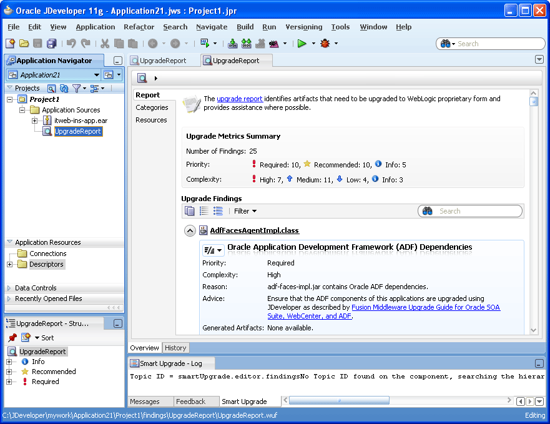Click the Save All toolbar icon

52,44
